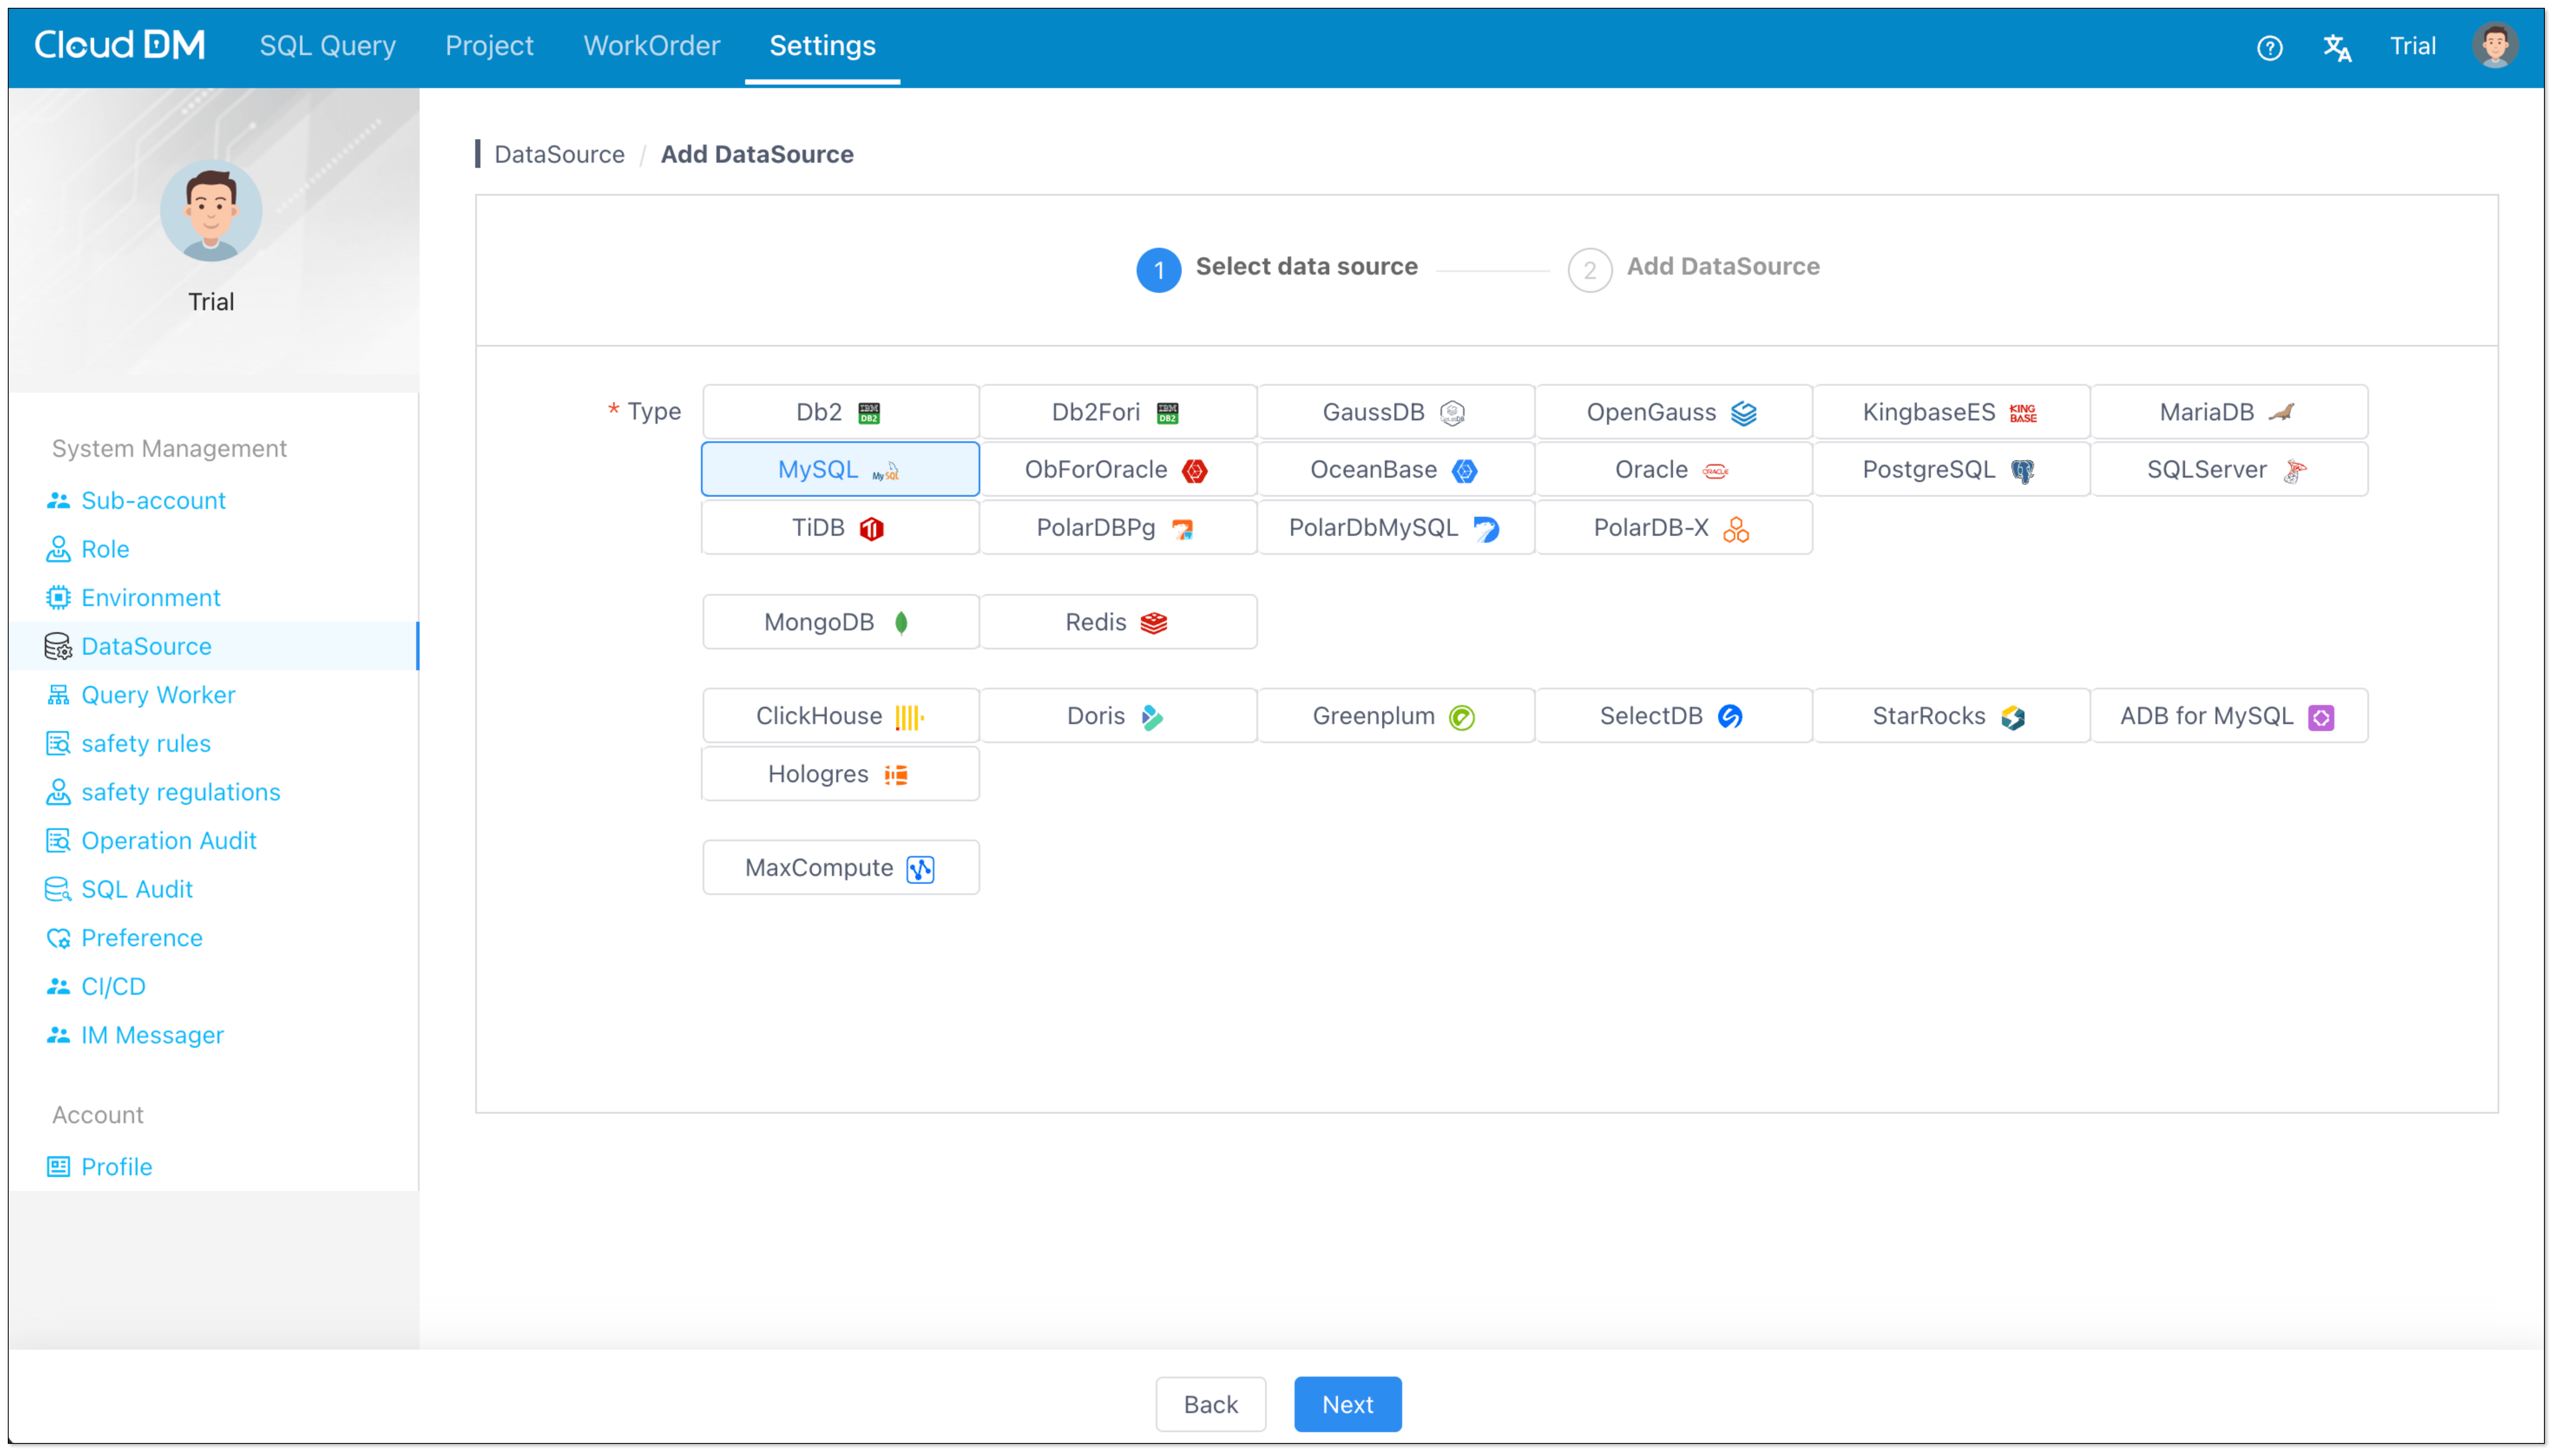This screenshot has height=1456, width=2557.
Task: Switch to the Project tab
Action: pos(489,46)
